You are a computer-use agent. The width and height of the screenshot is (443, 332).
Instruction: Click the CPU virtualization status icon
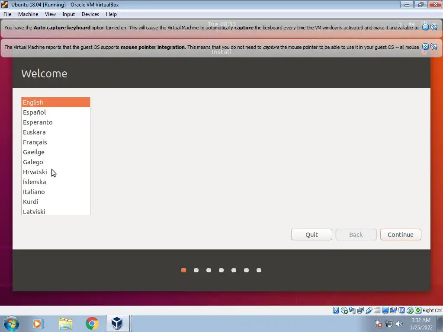pyautogui.click(x=401, y=310)
